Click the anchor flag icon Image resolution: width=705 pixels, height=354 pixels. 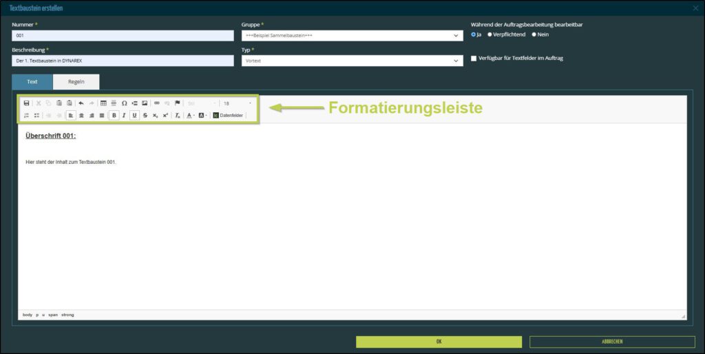click(x=177, y=103)
